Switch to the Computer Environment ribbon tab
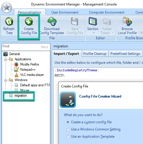This screenshot has width=143, height=144. [x=107, y=12]
